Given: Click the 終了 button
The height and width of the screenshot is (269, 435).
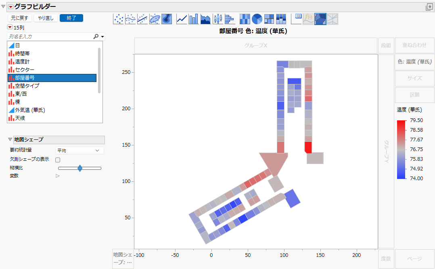Looking at the screenshot, I should click(71, 18).
